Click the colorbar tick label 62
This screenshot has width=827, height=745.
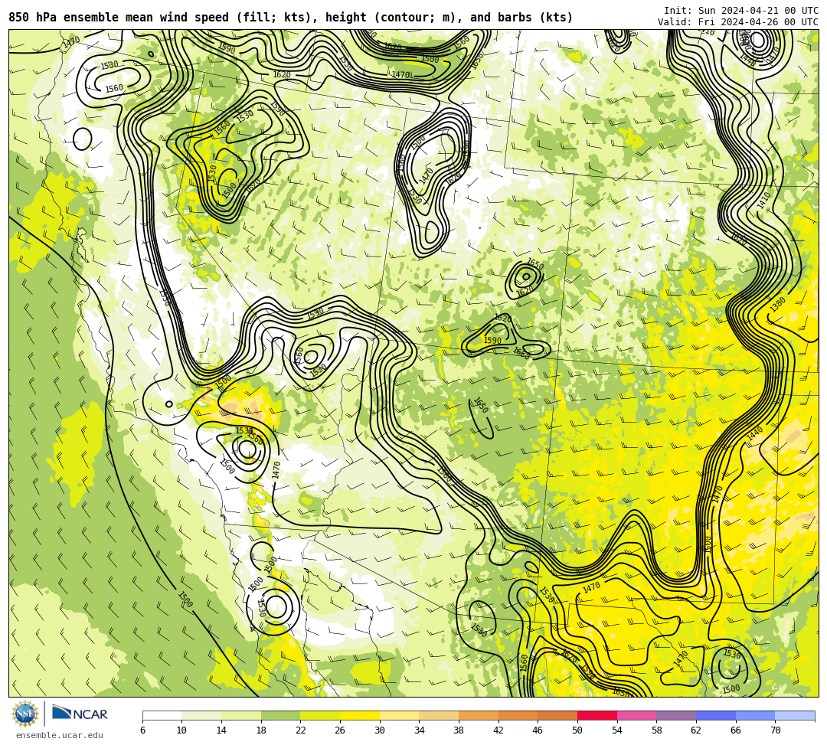[x=696, y=730]
